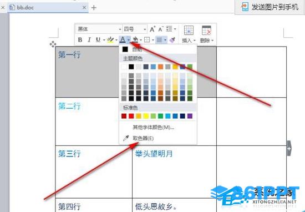This screenshot has width=305, height=212.
Task: Open the table Delete dropdown menu
Action: [207, 34]
